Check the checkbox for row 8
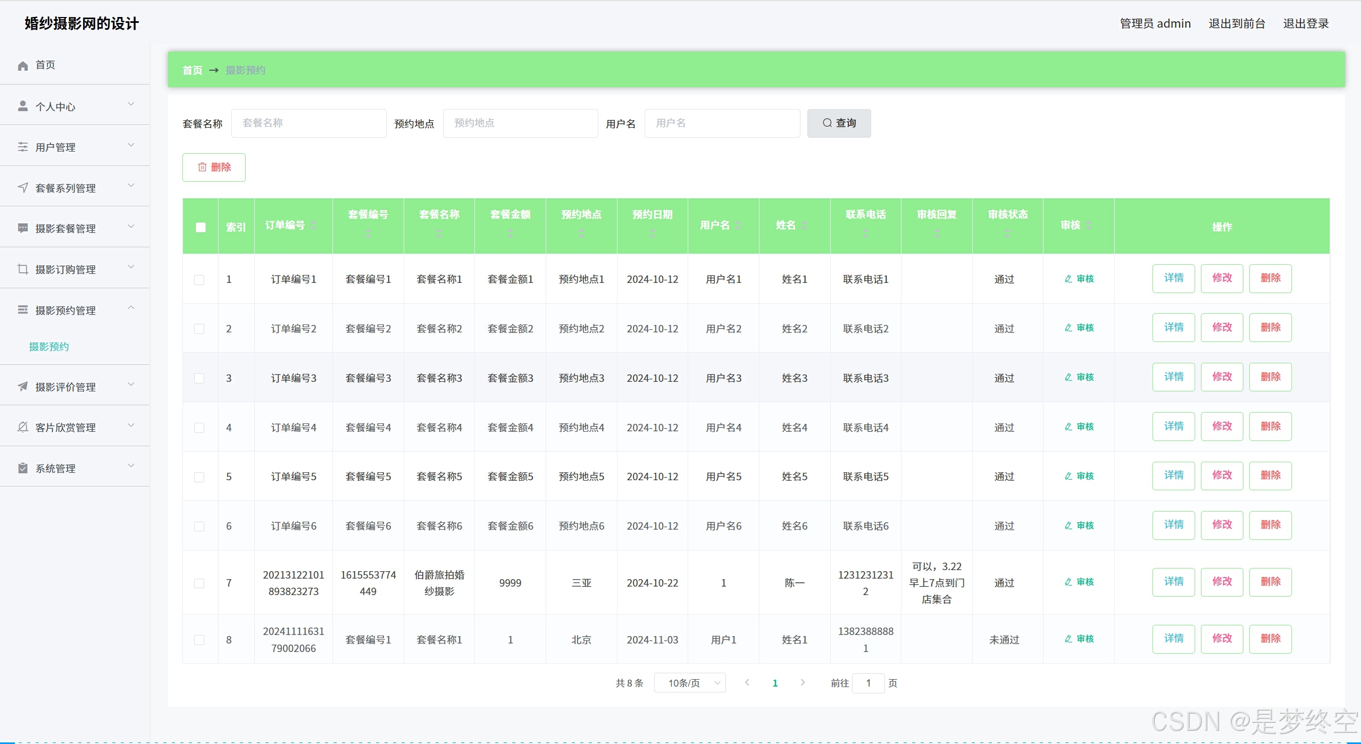This screenshot has height=744, width=1361. click(199, 640)
